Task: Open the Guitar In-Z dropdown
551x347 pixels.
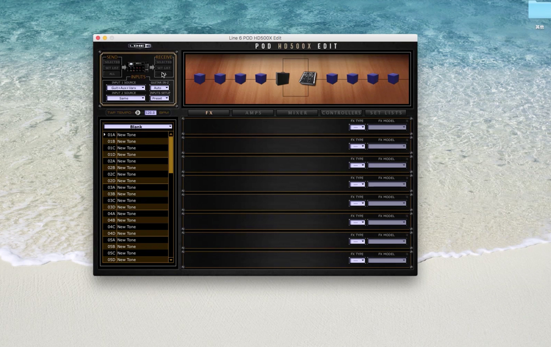Action: (160, 88)
